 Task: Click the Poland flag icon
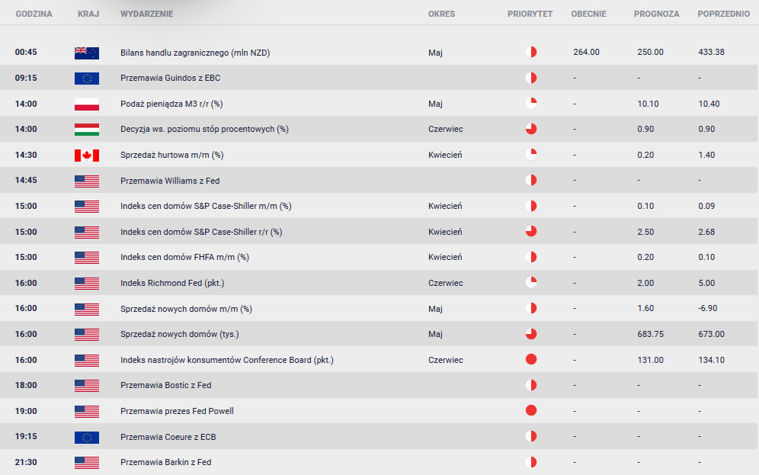[87, 104]
